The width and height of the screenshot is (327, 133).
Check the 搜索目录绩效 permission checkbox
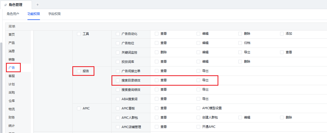tap(118, 80)
